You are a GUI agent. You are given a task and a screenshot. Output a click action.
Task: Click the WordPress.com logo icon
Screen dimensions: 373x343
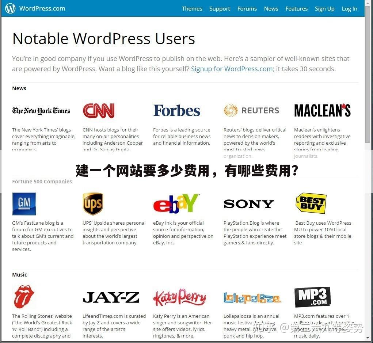(10, 8)
